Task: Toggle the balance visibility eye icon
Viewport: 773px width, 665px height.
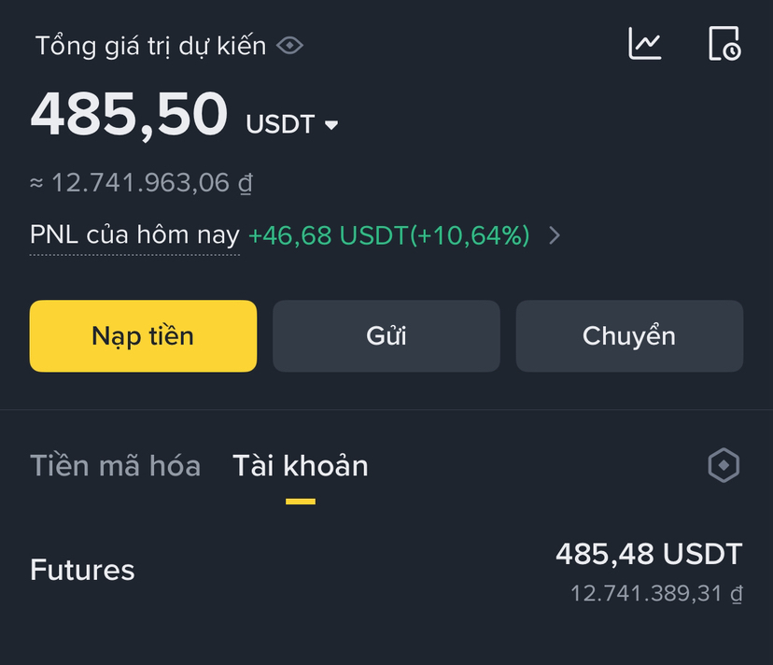Action: [x=290, y=46]
